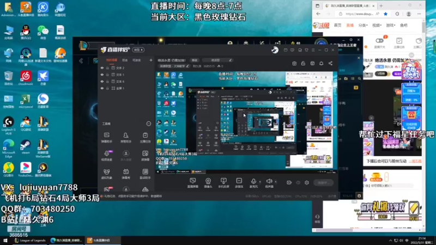The image size is (436, 245).
Task: Share the live room via share icon
Action: pos(330,63)
